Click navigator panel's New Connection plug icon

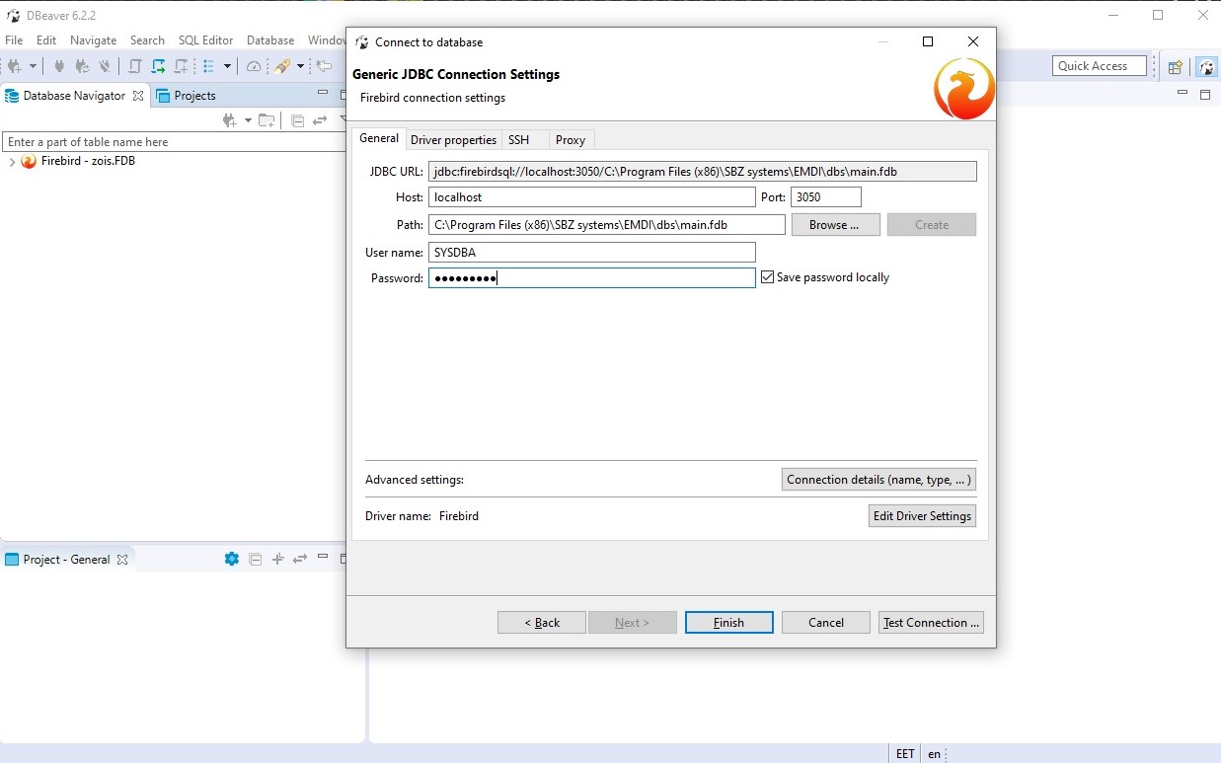(x=230, y=120)
